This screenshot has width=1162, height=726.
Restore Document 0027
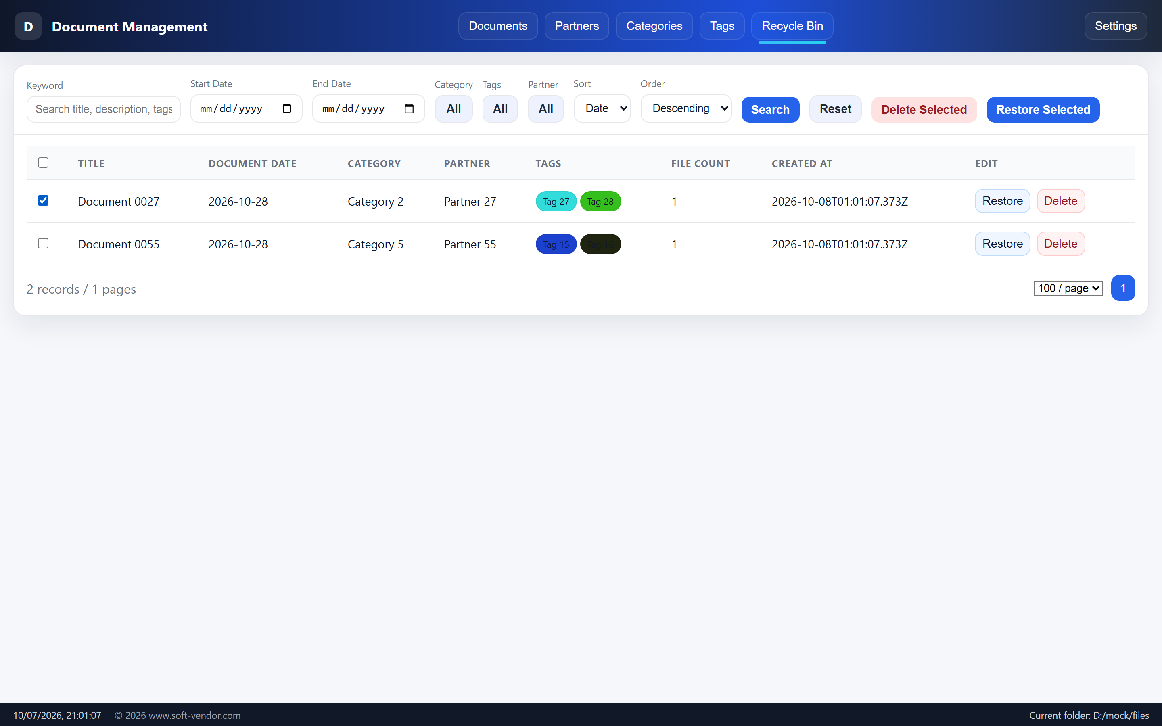coord(1002,201)
